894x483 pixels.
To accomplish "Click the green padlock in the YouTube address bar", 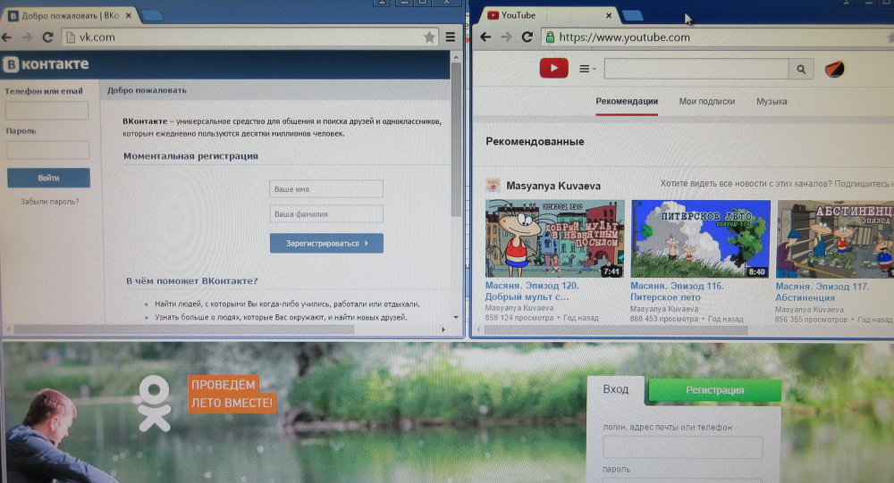I will pos(550,37).
